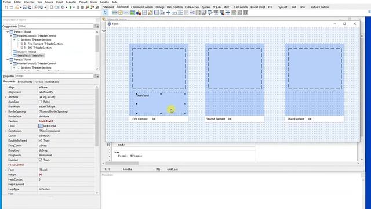
Task: Select the Dialogs palette tab
Action: click(x=160, y=7)
